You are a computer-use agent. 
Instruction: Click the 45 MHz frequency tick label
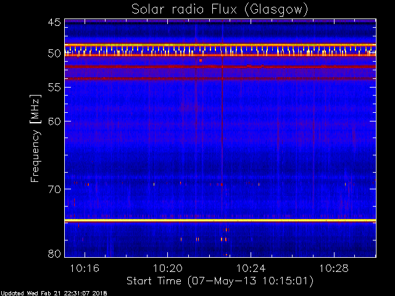pyautogui.click(x=54, y=23)
